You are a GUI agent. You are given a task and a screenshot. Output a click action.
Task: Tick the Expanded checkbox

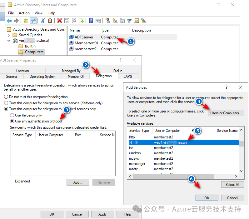click(12, 181)
